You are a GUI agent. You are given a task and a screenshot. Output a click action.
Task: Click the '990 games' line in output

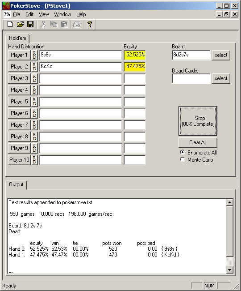click(x=61, y=214)
